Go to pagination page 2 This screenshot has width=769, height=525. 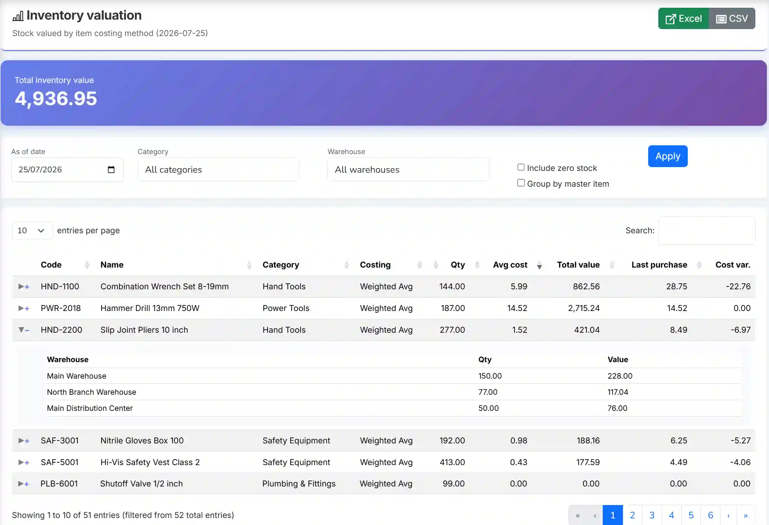632,515
